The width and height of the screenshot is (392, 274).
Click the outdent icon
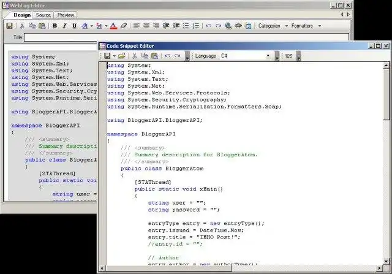click(166, 26)
